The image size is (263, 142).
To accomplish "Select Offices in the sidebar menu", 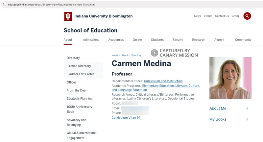I will [72, 82].
